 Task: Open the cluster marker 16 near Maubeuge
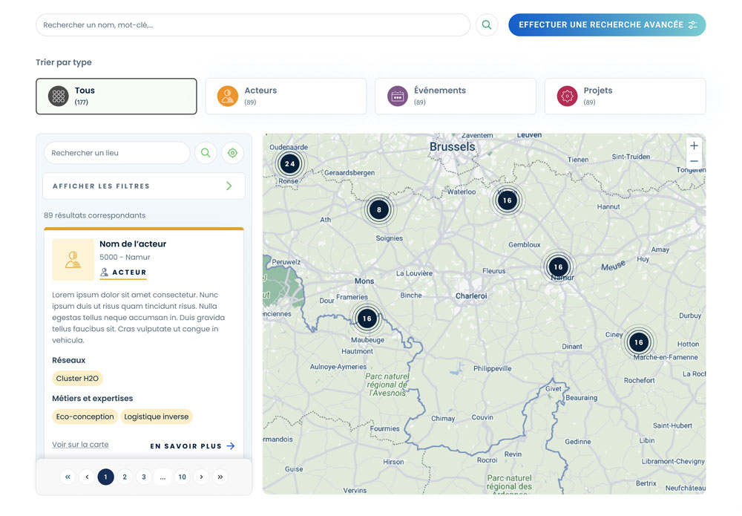(x=367, y=319)
